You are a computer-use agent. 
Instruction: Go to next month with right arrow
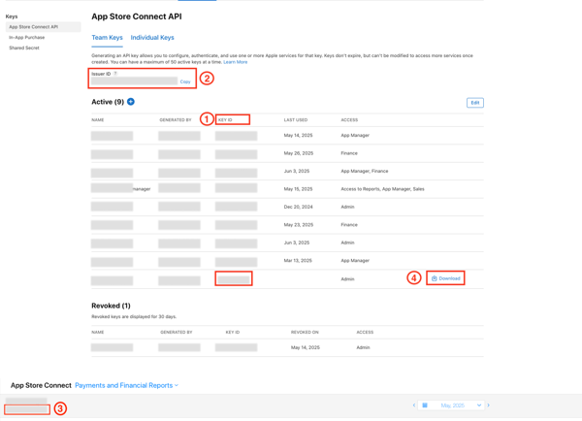489,405
